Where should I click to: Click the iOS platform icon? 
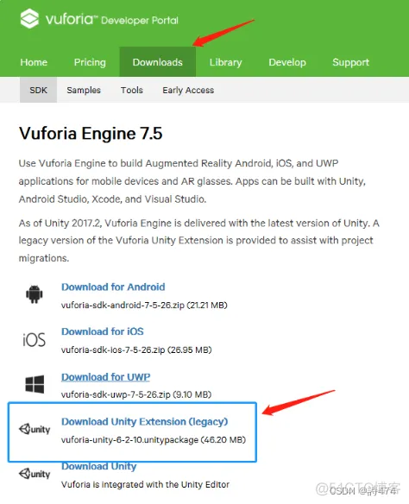pyautogui.click(x=34, y=340)
